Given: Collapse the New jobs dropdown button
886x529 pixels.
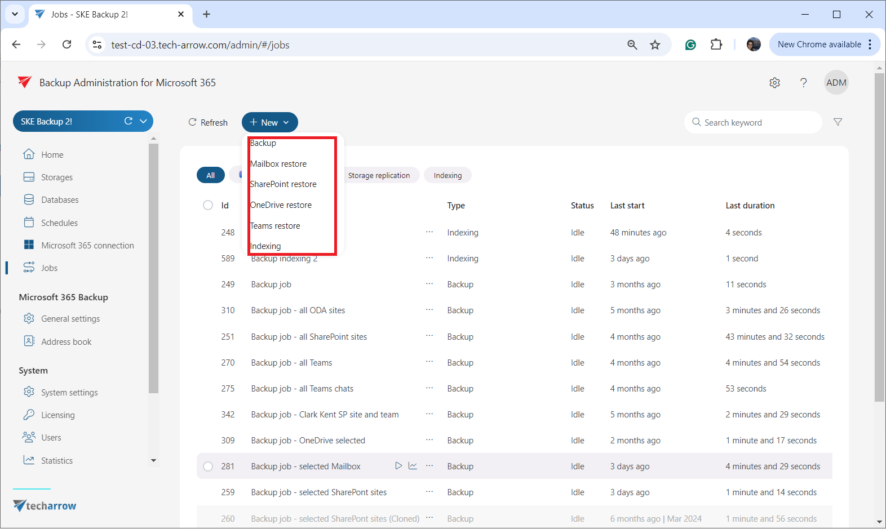Looking at the screenshot, I should click(x=269, y=122).
